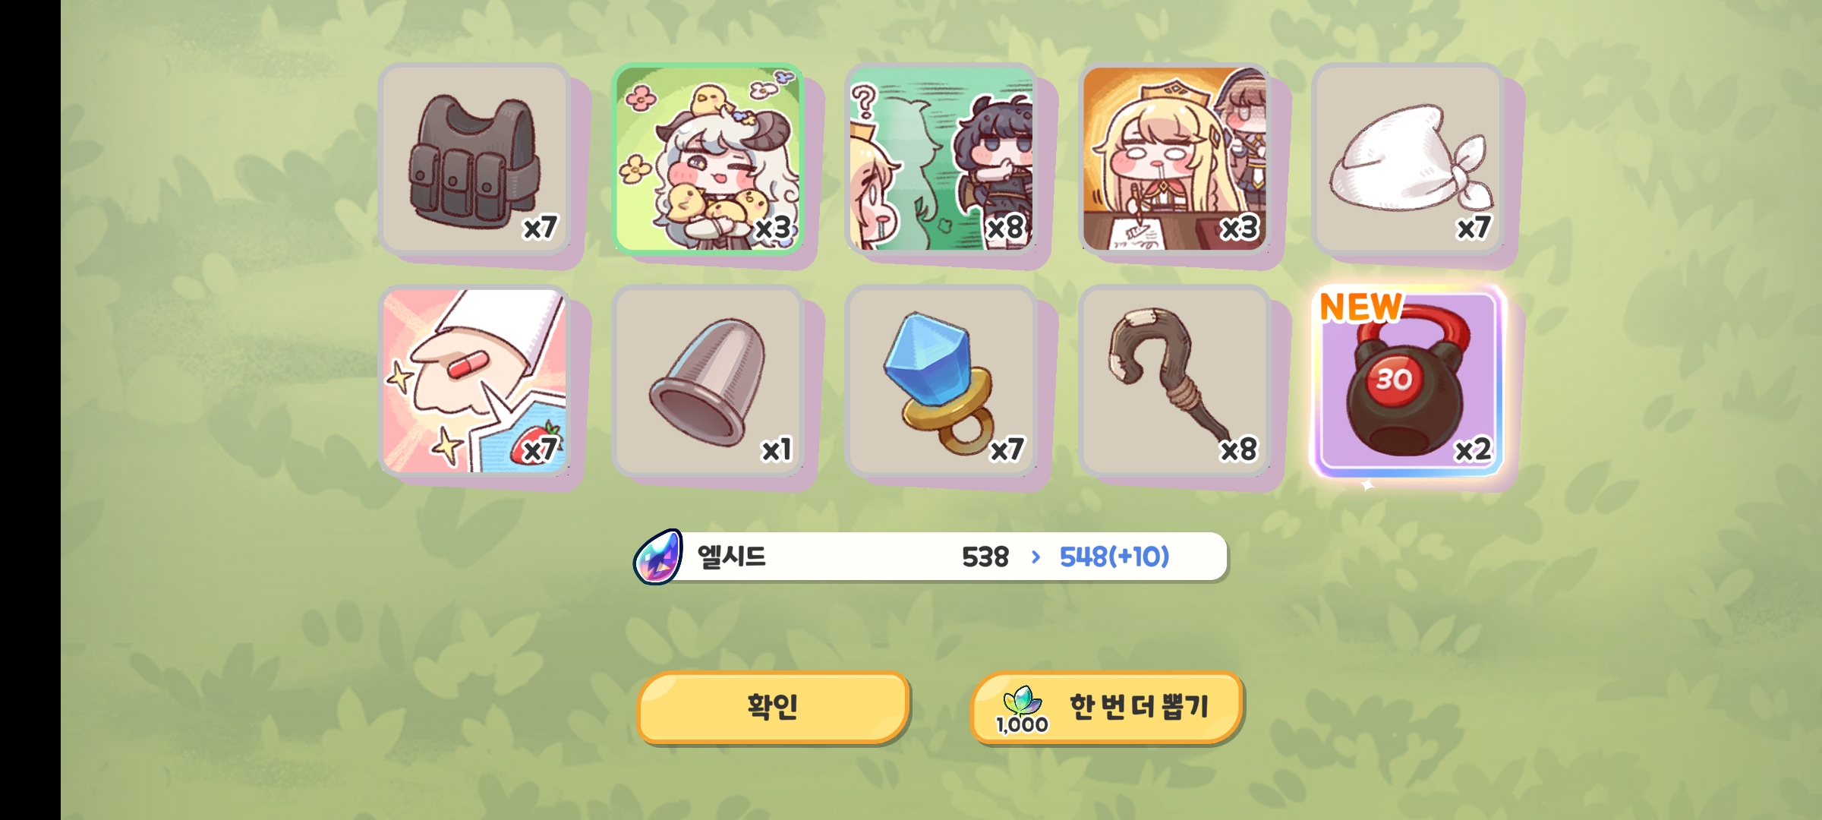This screenshot has width=1822, height=820.
Task: Tap the rainbow crystal Elseed icon
Action: 658,557
